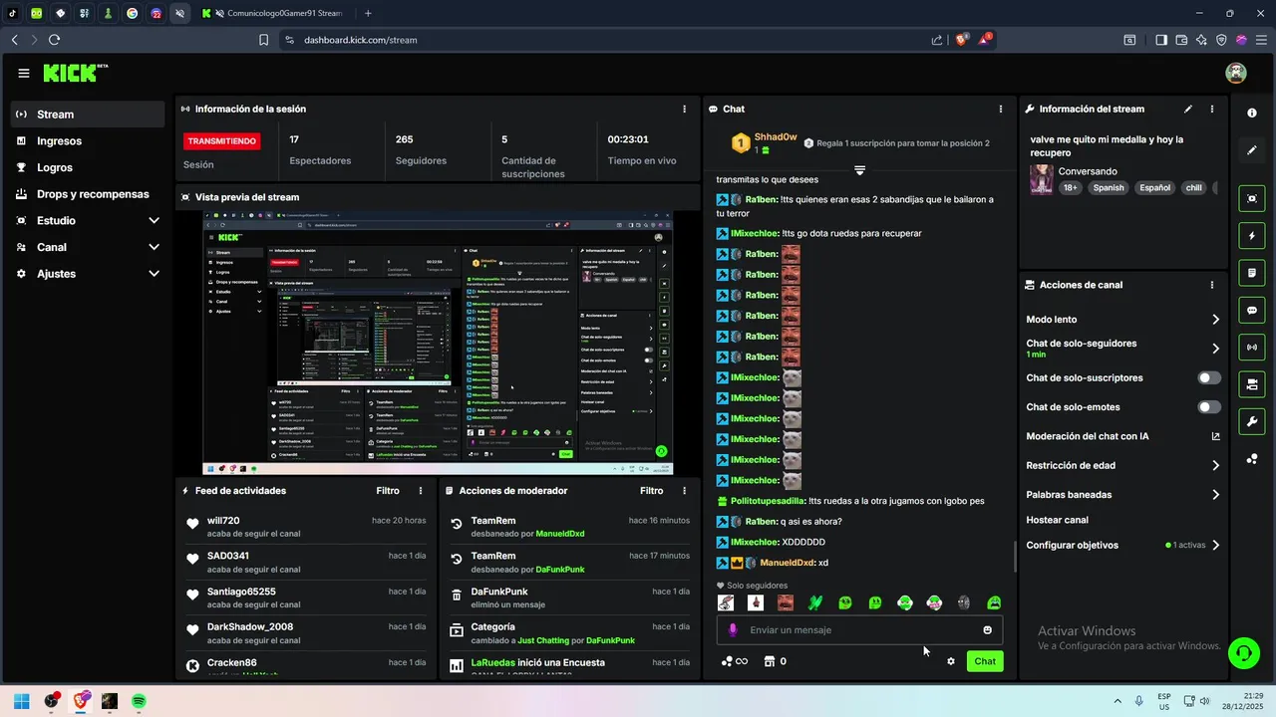
Task: Reload the page in browser
Action: 54,40
